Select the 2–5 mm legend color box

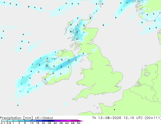click(x=22, y=121)
